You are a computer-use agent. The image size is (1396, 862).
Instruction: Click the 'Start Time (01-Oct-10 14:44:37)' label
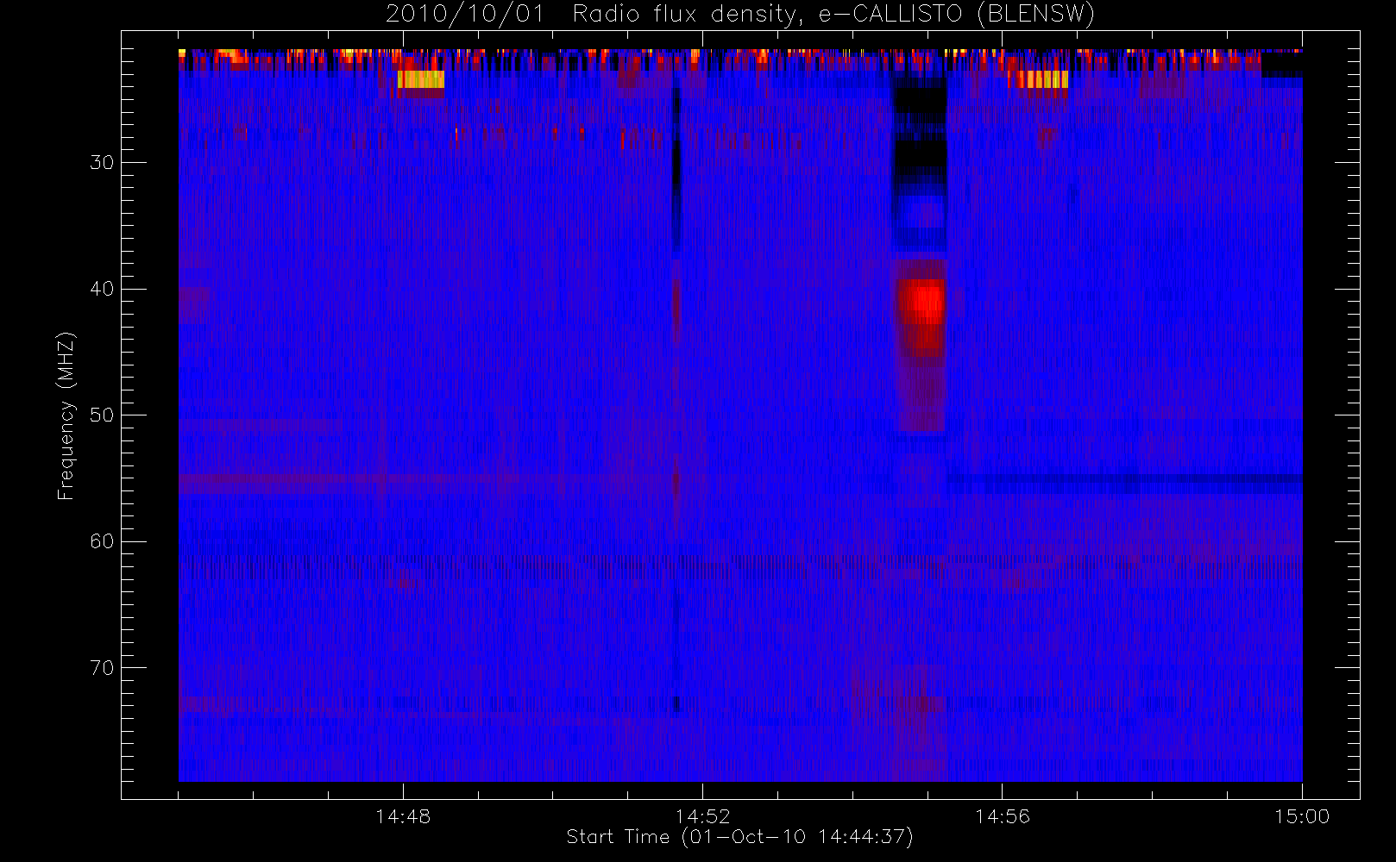(x=739, y=837)
